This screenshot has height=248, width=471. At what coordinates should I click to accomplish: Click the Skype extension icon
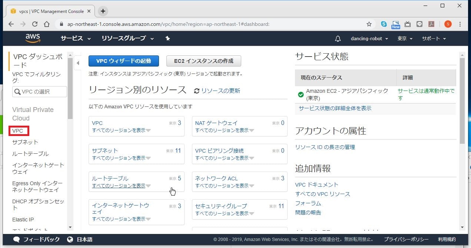pyautogui.click(x=384, y=24)
